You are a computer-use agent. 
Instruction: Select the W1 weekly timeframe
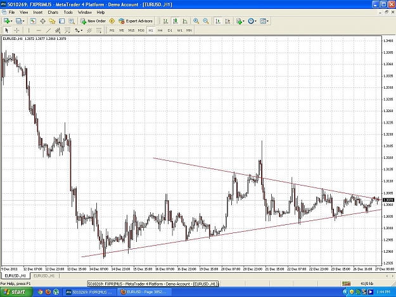[x=179, y=30]
